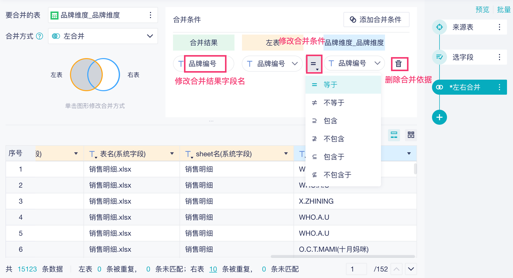513x278 pixels.
Task: Click the help icon beside 合并方式
Action: click(x=39, y=36)
